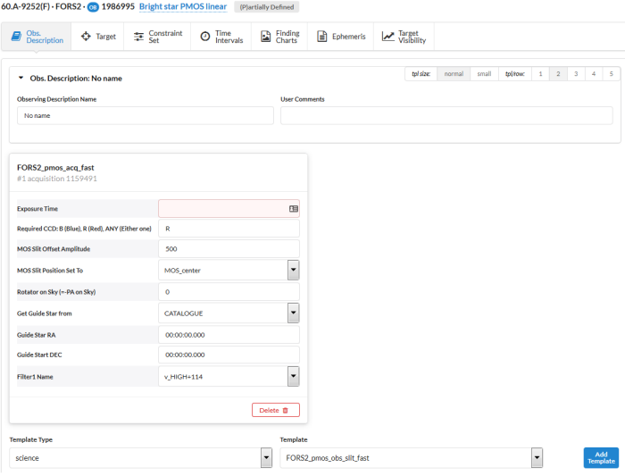Click the User Comments input field
The width and height of the screenshot is (625, 476).
446,115
